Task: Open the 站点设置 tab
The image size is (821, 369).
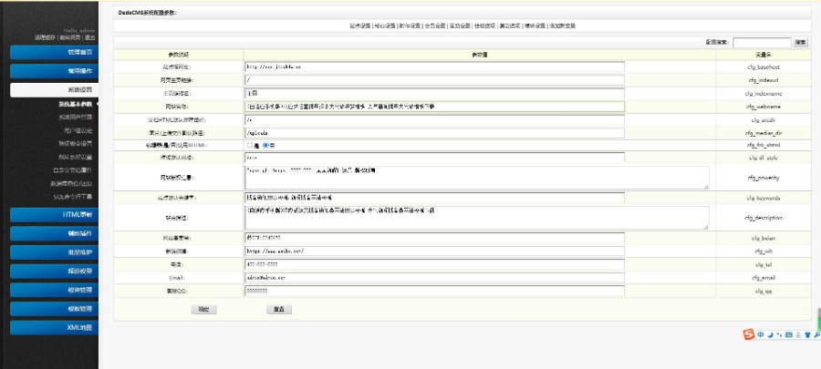Action: coord(359,26)
